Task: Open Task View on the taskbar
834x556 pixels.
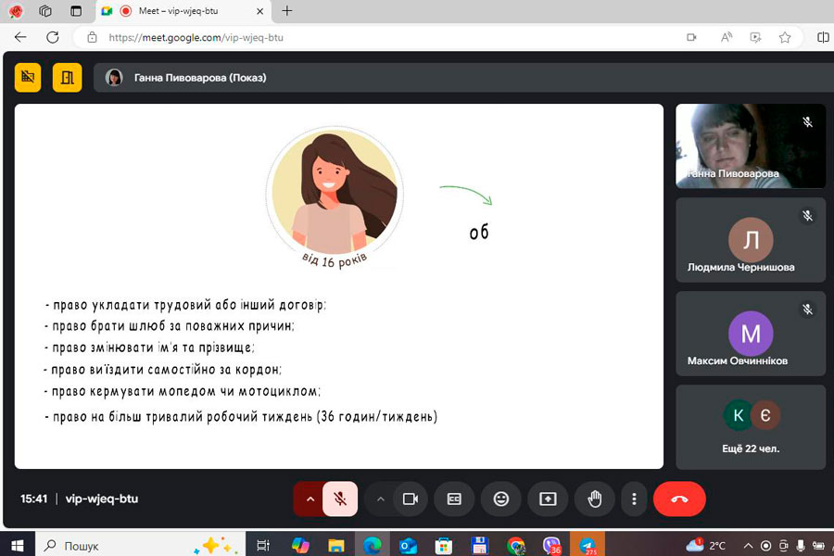Action: click(263, 546)
